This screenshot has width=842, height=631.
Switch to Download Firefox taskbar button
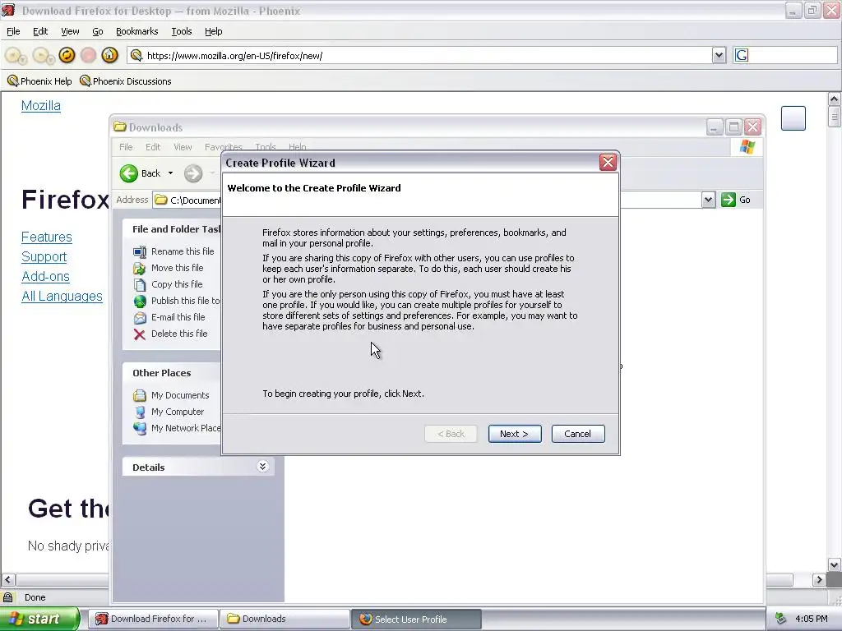tap(154, 619)
